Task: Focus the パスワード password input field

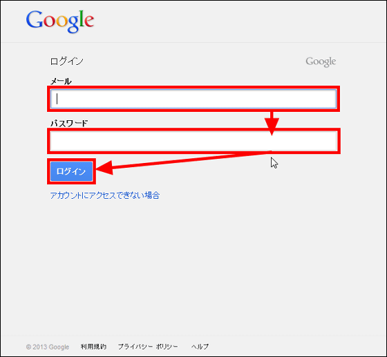Action: (x=193, y=141)
